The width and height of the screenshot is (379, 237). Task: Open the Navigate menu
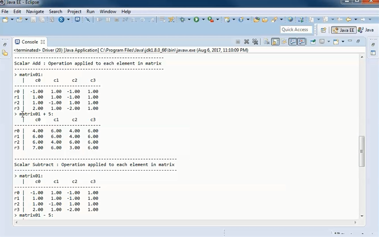(x=35, y=11)
